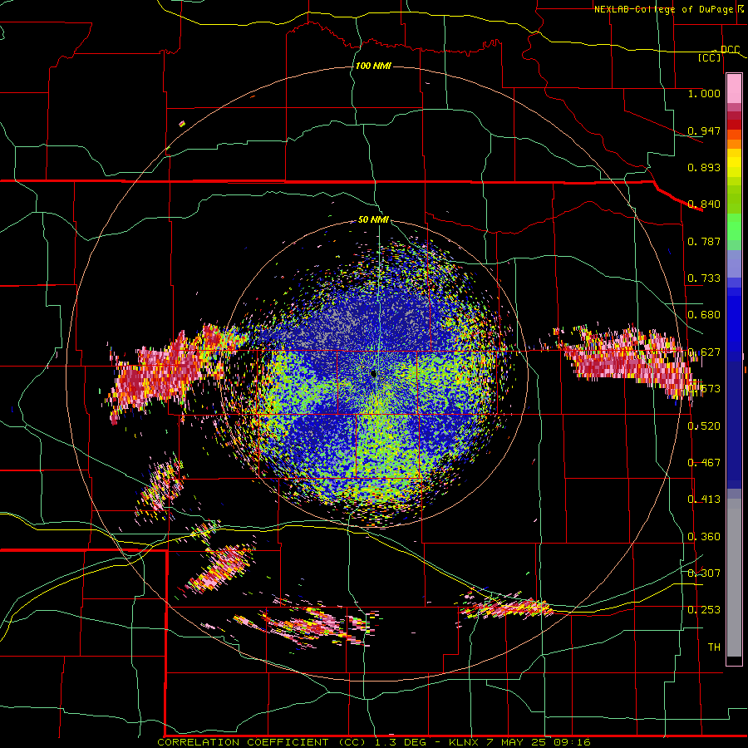748x748 pixels.
Task: Click the [CC] label above the color bar
Action: (x=710, y=57)
